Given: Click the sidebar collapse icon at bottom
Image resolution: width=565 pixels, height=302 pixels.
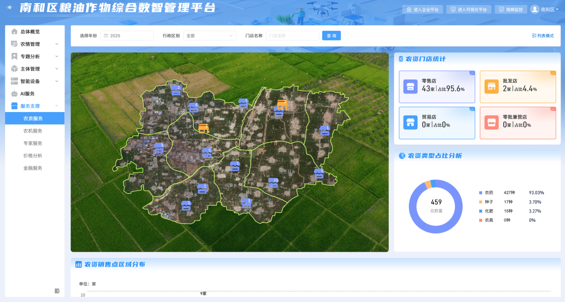Looking at the screenshot, I should click(x=57, y=291).
